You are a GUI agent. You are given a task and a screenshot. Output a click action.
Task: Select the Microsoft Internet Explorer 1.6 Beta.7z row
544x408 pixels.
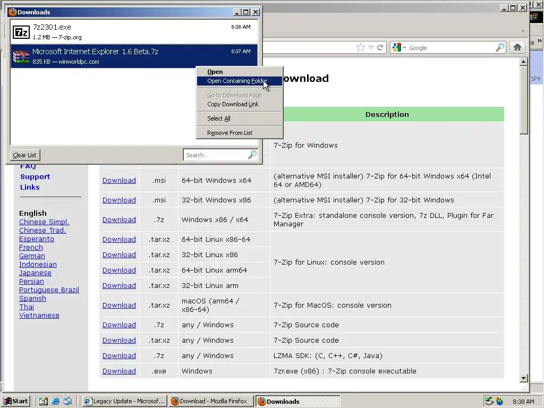pyautogui.click(x=134, y=56)
